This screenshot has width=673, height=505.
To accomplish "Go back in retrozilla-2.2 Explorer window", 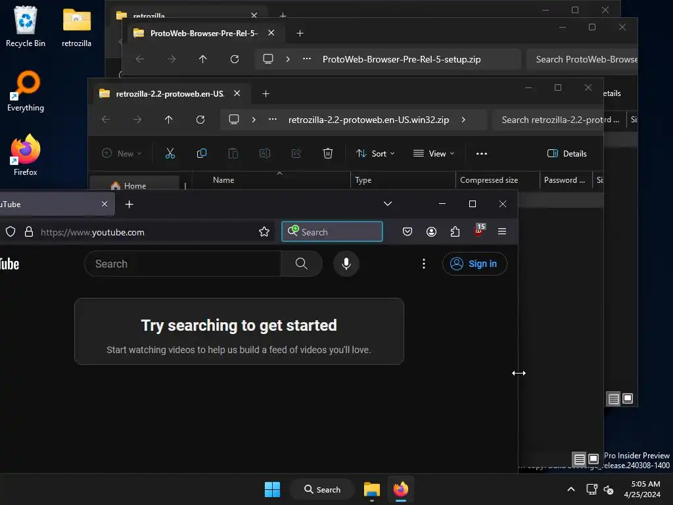I will pyautogui.click(x=106, y=120).
